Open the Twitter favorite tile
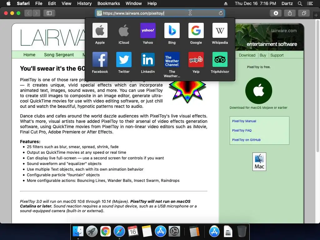Screen dimensions: 320x240 click(124, 60)
